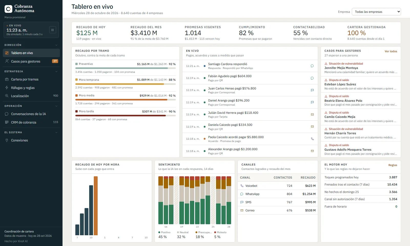410x246 pixels.
Task: Click mail icon on Julián David Herrera row
Action: [312, 115]
